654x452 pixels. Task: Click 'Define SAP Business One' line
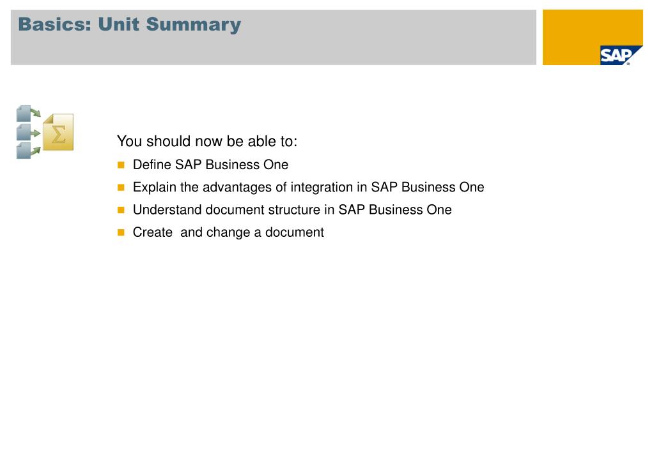pyautogui.click(x=210, y=165)
